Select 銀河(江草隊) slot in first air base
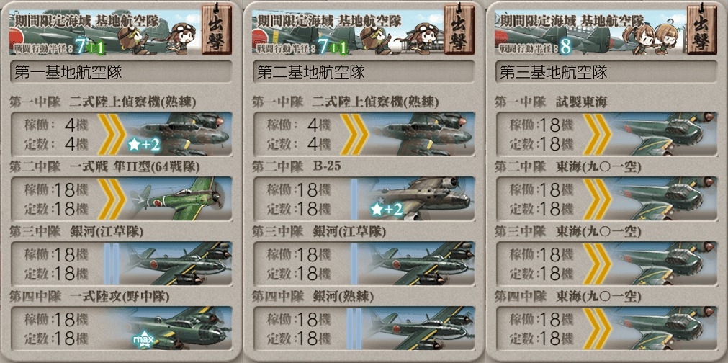Screen dimensions: 728x363 [121, 263]
